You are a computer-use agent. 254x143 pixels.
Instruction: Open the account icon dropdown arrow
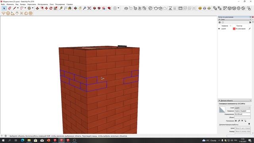pos(118,8)
